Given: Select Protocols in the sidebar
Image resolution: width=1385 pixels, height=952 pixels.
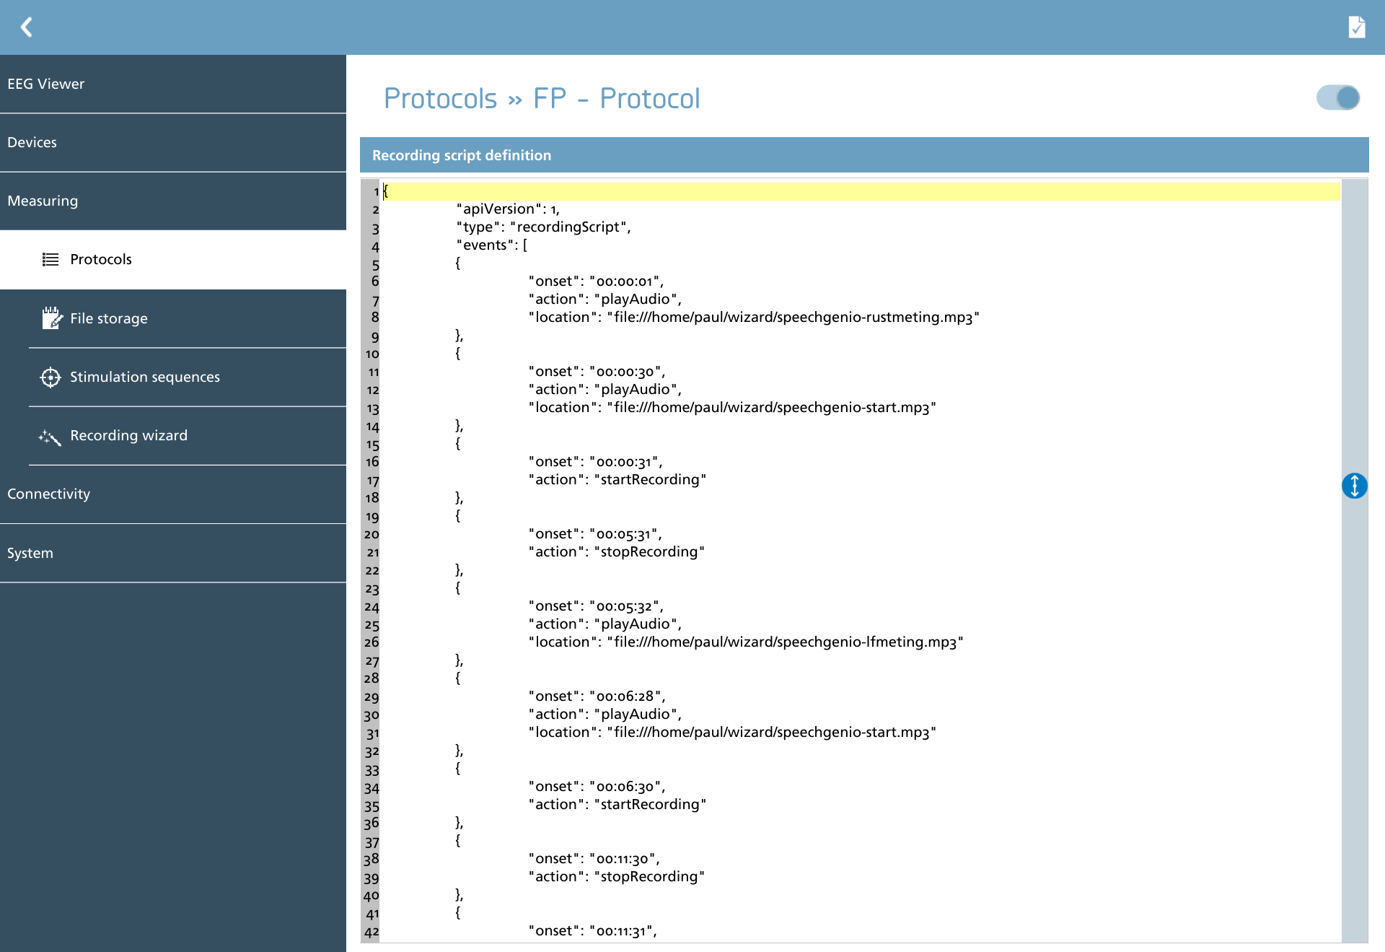Looking at the screenshot, I should click(173, 259).
